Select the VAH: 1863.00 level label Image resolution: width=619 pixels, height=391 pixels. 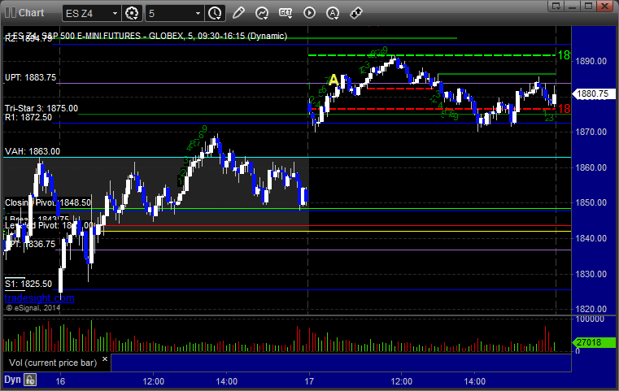pyautogui.click(x=33, y=151)
